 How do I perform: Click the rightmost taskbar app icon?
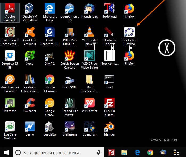(176, 152)
